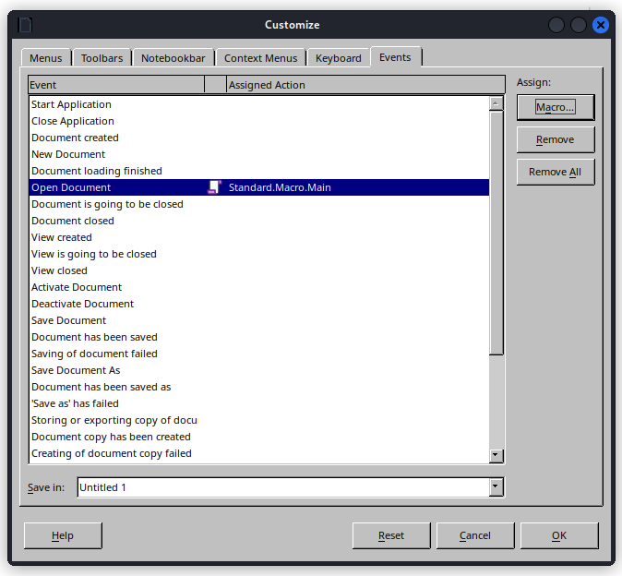Open Help for this dialog
Image resolution: width=622 pixels, height=576 pixels.
[x=63, y=535]
